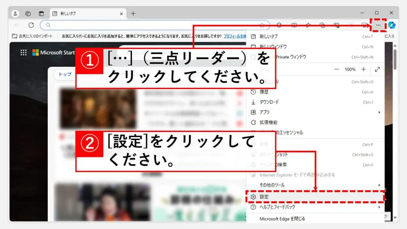Open the Copilot sidebar icon
Viewport: 407px width, 229px height.
tap(392, 25)
